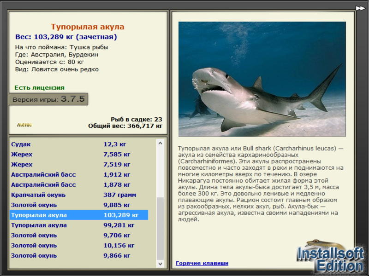Open the small gold "меню" button

click(x=24, y=125)
